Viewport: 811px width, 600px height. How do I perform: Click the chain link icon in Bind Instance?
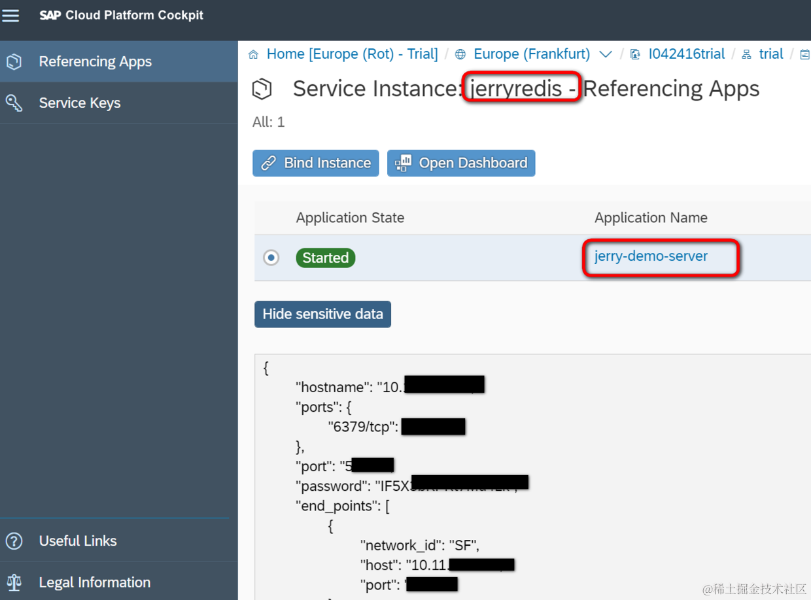coord(269,163)
